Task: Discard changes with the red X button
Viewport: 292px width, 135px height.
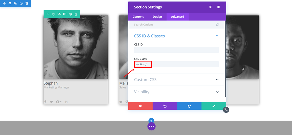Action: (140, 106)
